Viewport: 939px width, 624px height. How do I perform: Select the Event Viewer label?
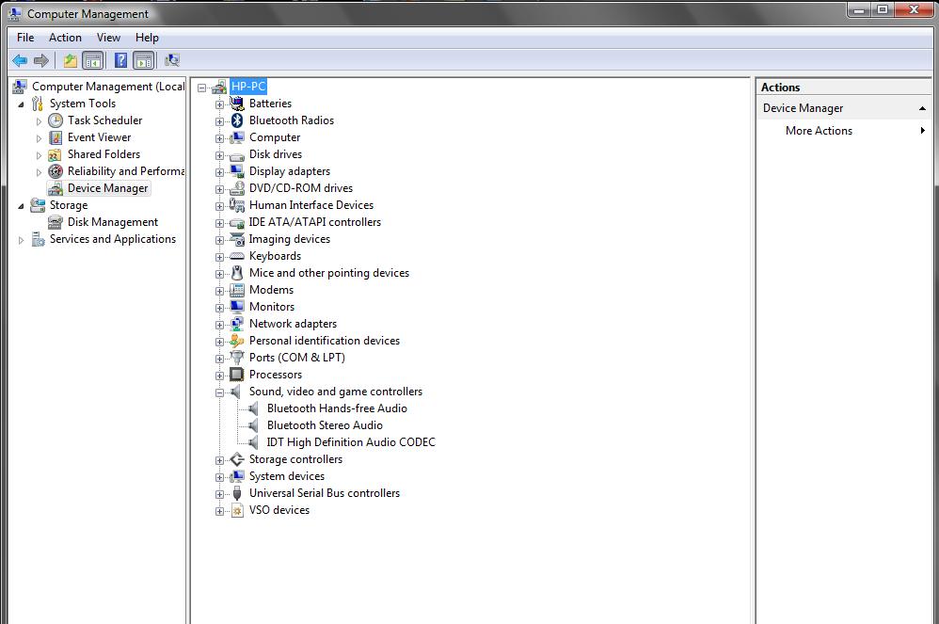coord(99,137)
